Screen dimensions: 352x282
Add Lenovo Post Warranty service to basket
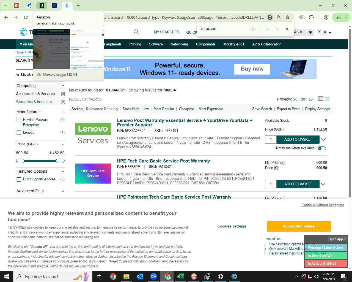coord(298,140)
